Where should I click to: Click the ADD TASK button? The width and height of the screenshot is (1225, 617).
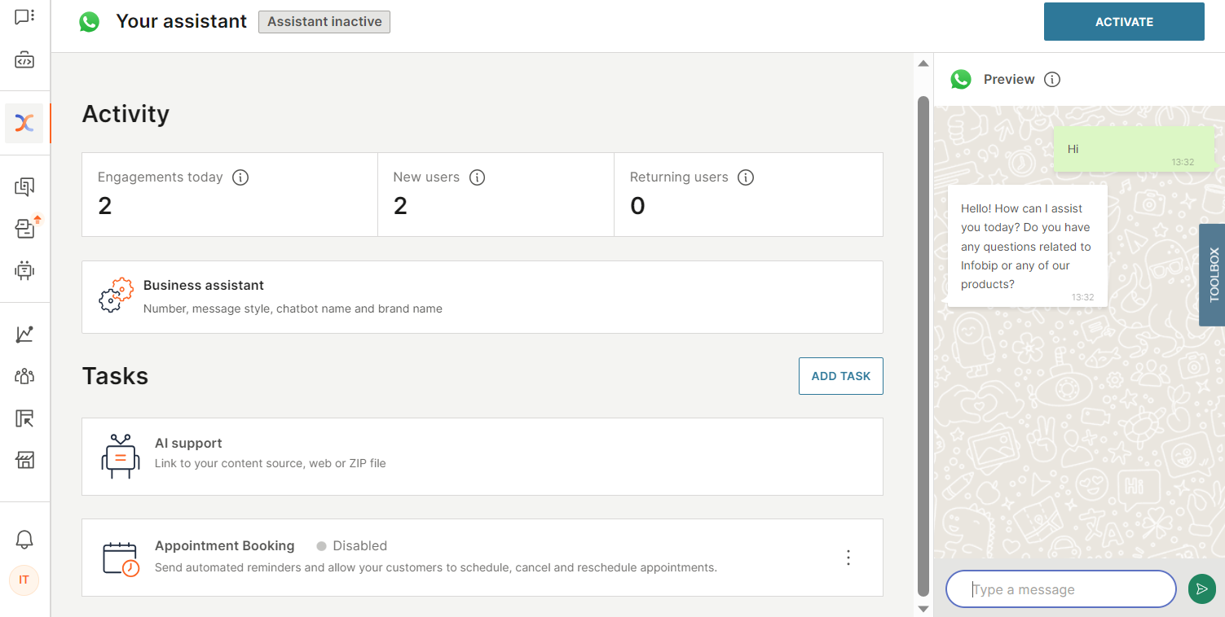click(841, 376)
